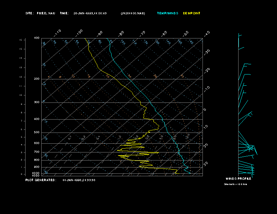277x214 pixels.
Task: Click the 400 pressure level label
Action: point(37,119)
